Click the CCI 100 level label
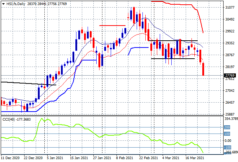This screenshot has width=238, height=162. (227, 134)
